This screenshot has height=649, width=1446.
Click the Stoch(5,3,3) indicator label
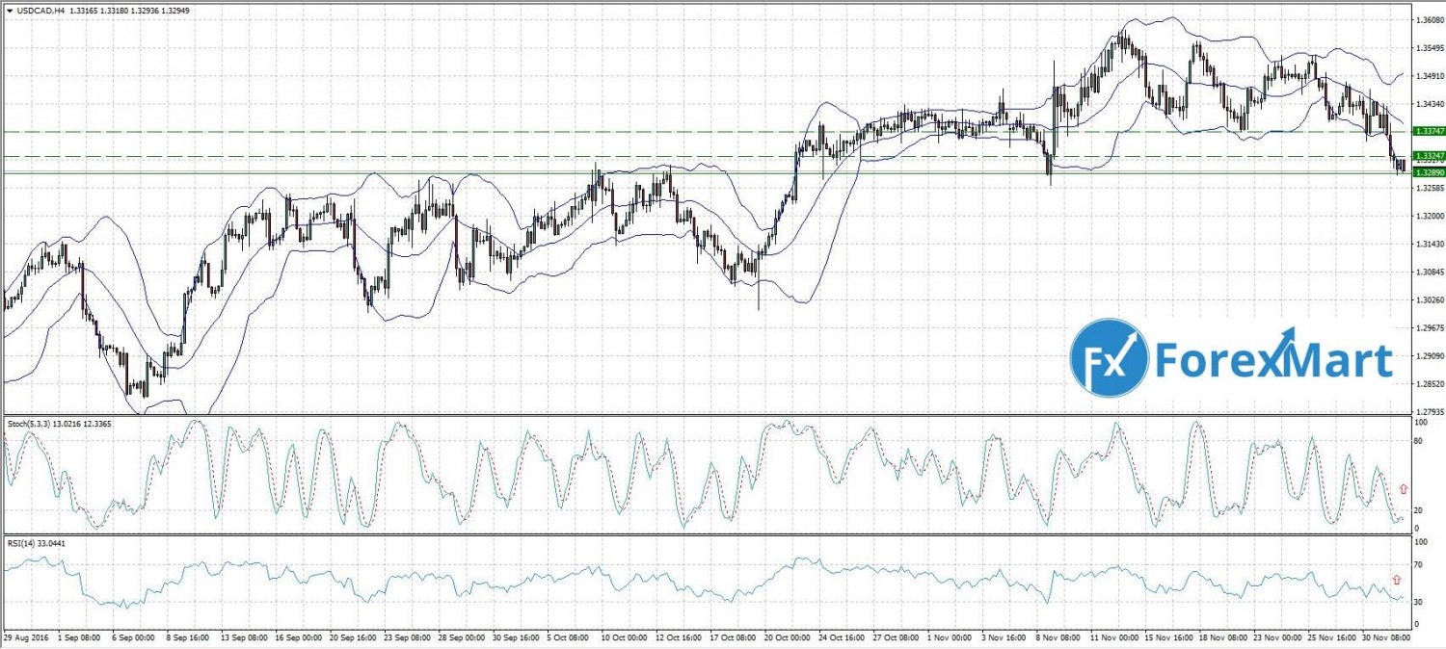pos(30,425)
